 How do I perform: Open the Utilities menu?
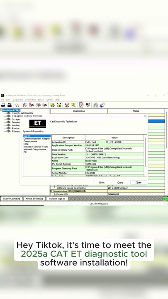50,100
